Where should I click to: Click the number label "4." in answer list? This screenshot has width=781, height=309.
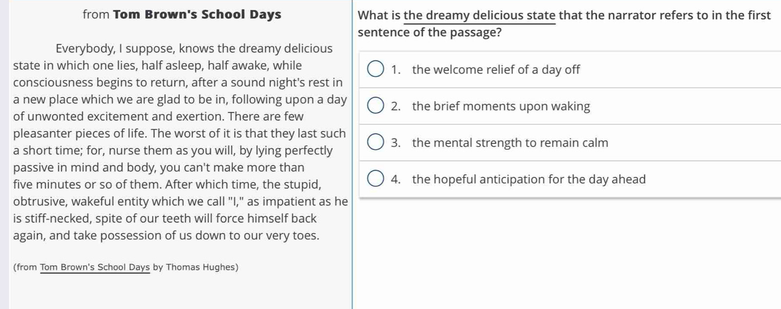coord(396,179)
